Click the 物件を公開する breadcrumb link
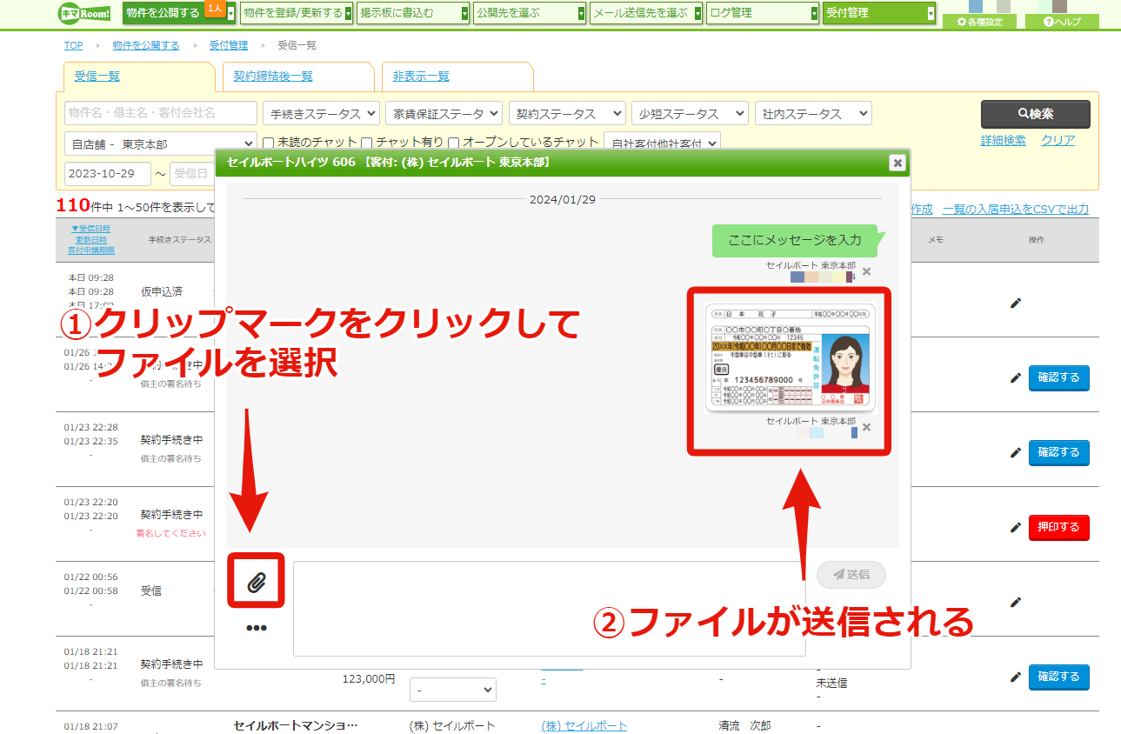1121x734 pixels. tap(146, 45)
